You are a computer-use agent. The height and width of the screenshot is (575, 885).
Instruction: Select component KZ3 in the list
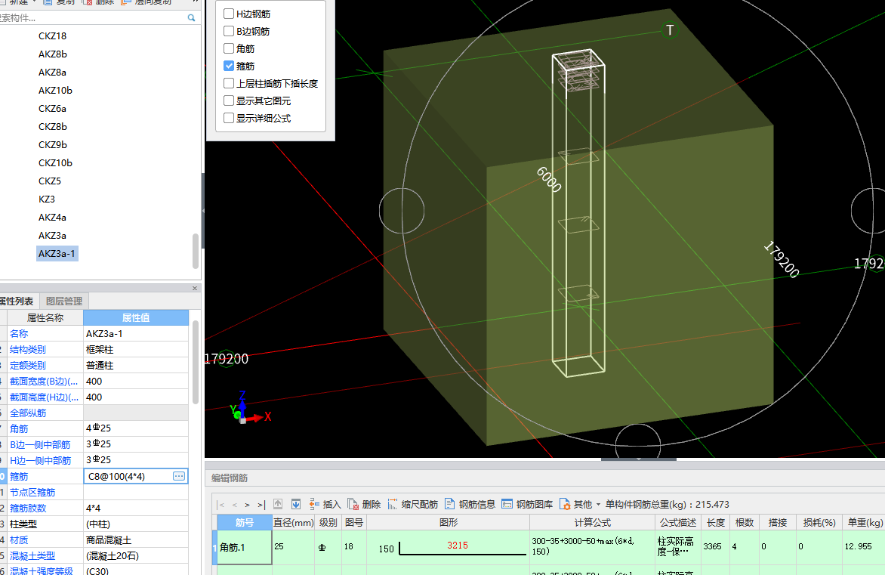(47, 199)
